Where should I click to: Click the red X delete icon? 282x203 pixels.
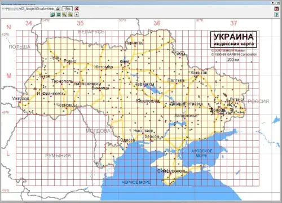tap(77, 9)
